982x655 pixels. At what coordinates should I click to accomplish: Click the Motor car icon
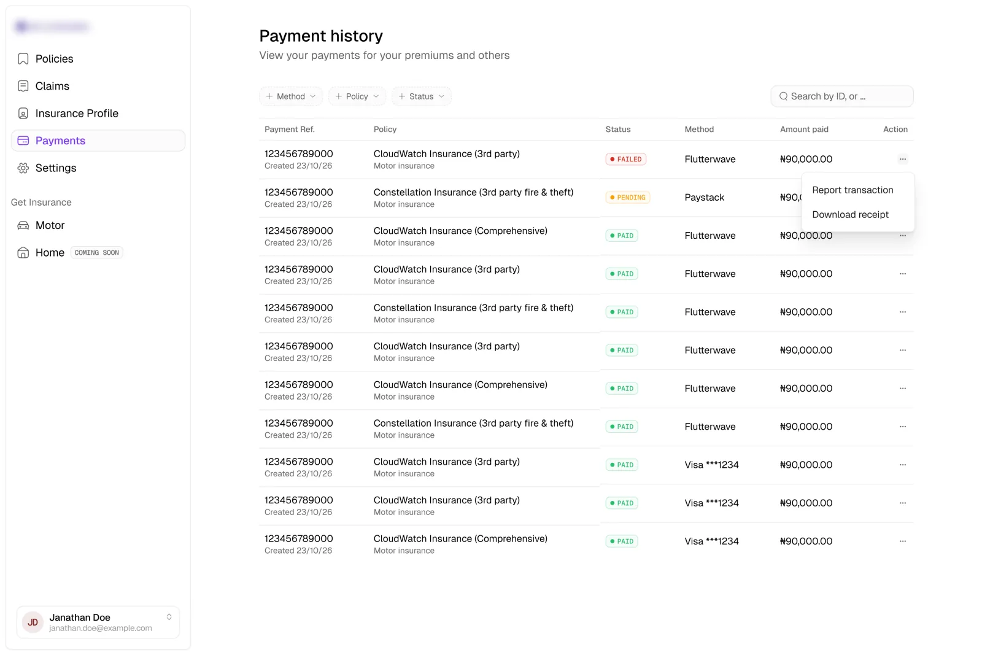coord(23,225)
